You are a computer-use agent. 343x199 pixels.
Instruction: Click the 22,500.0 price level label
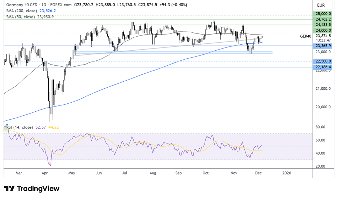click(323, 61)
